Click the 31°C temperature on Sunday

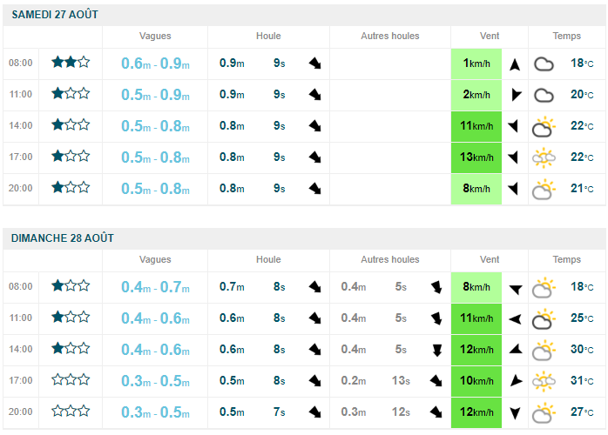click(582, 380)
